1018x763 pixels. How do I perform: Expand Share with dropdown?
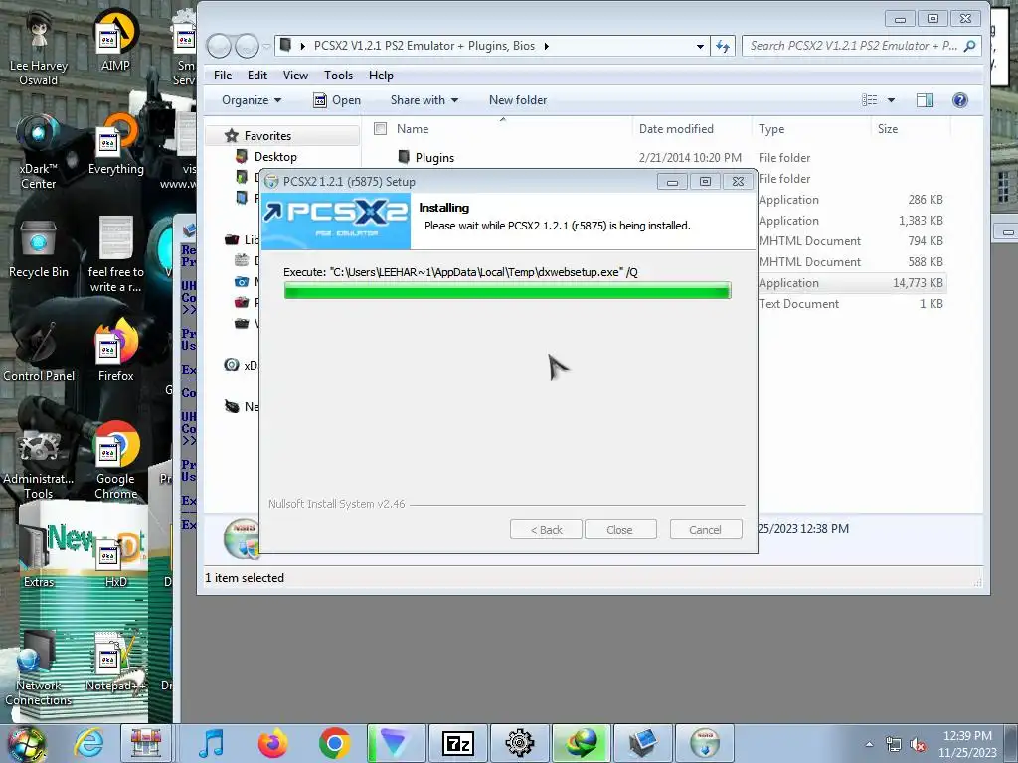pyautogui.click(x=424, y=100)
